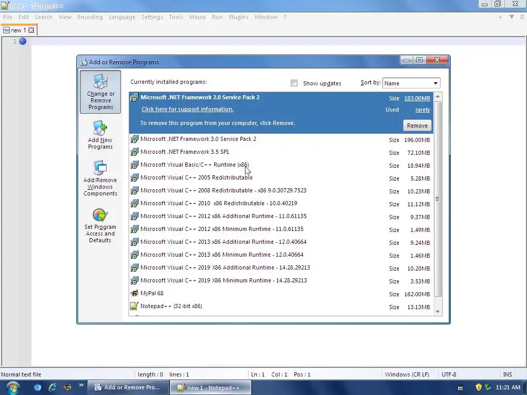Screen dimensions: 527x395
Task: Click the blue bookmark marker on line 1
Action: (23, 41)
